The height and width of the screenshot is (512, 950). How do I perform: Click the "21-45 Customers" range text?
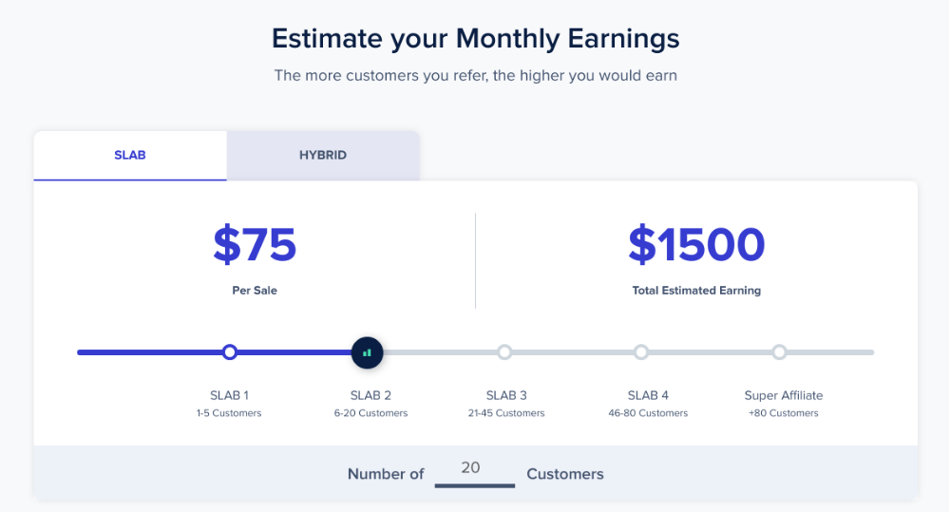506,413
